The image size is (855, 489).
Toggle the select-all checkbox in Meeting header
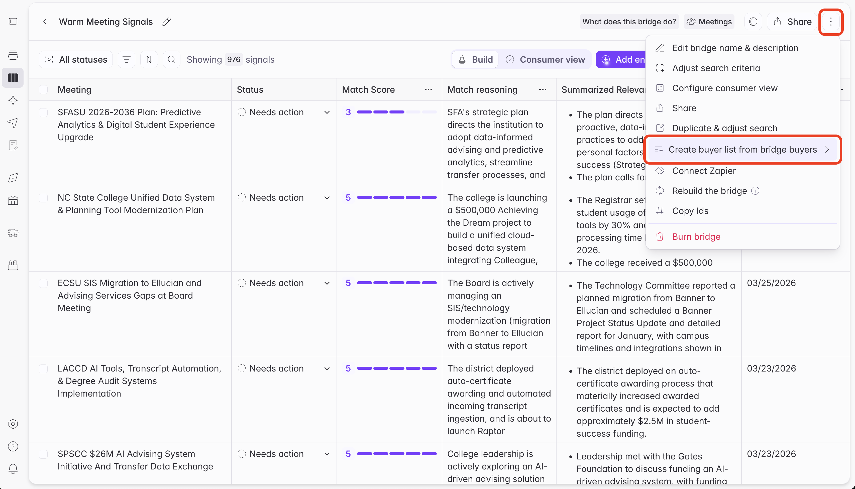coord(43,89)
